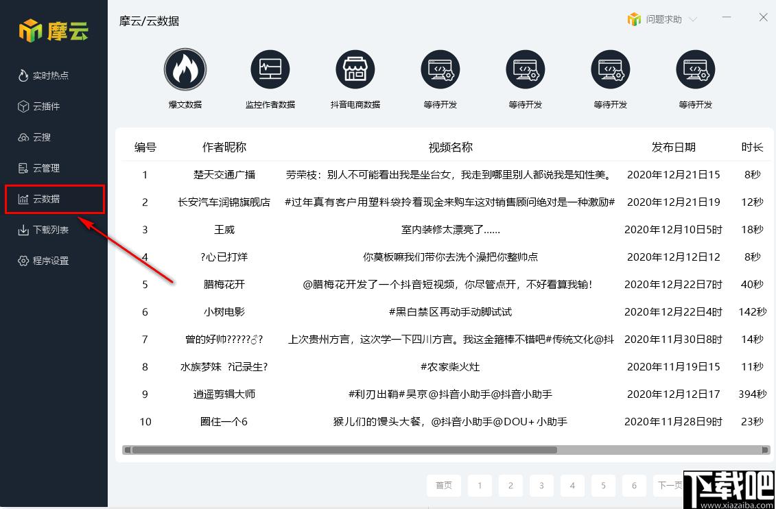Screen dimensions: 776x509
Task: Click the horizontal scrollbar thumb
Action: tap(344, 450)
